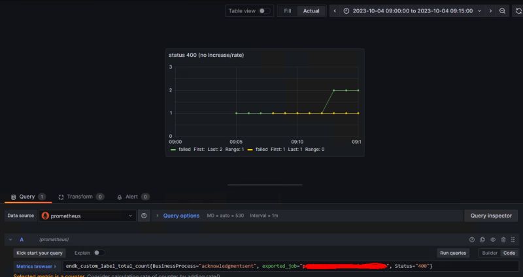Image resolution: width=523 pixels, height=277 pixels.
Task: Zoom out the time range
Action: [502, 11]
